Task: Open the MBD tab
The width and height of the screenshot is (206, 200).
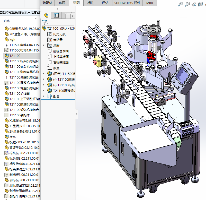Action: (x=149, y=3)
